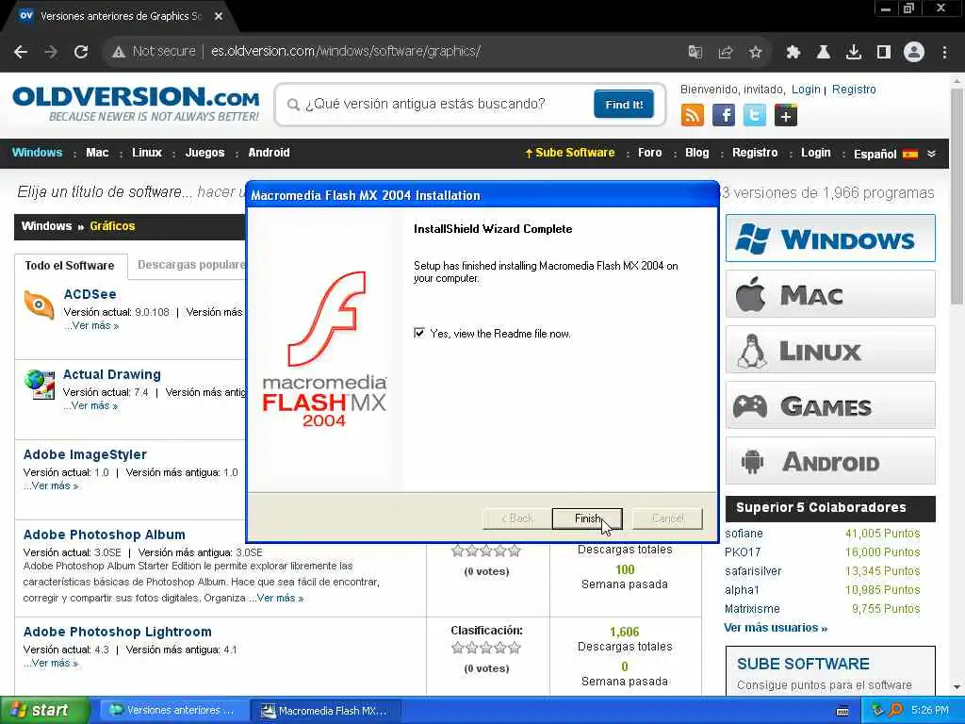
Task: Click Registro in the dark nav bar
Action: click(x=755, y=153)
